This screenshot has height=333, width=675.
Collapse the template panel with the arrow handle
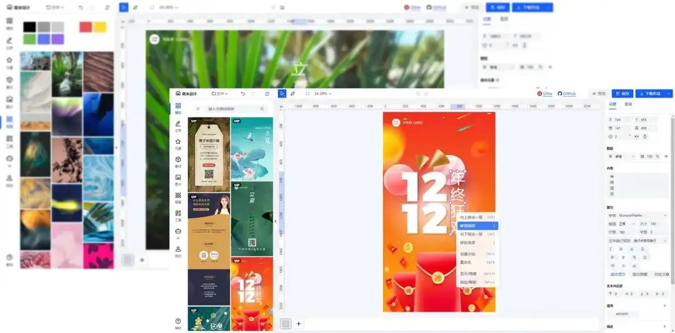[276, 221]
